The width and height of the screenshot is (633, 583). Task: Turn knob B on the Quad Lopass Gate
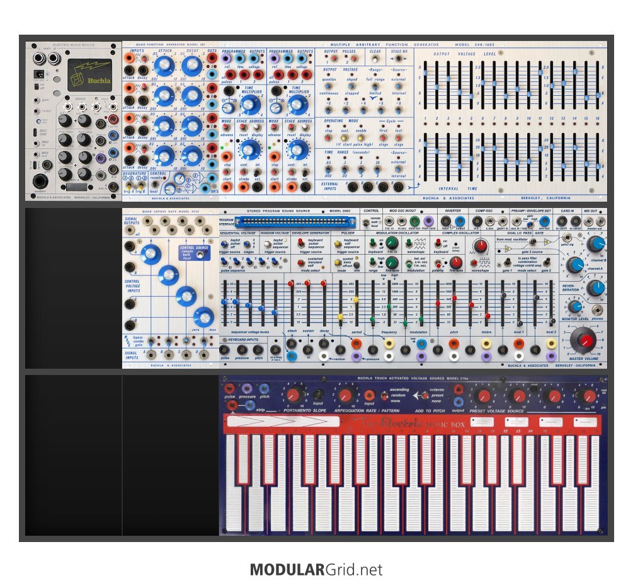[168, 275]
